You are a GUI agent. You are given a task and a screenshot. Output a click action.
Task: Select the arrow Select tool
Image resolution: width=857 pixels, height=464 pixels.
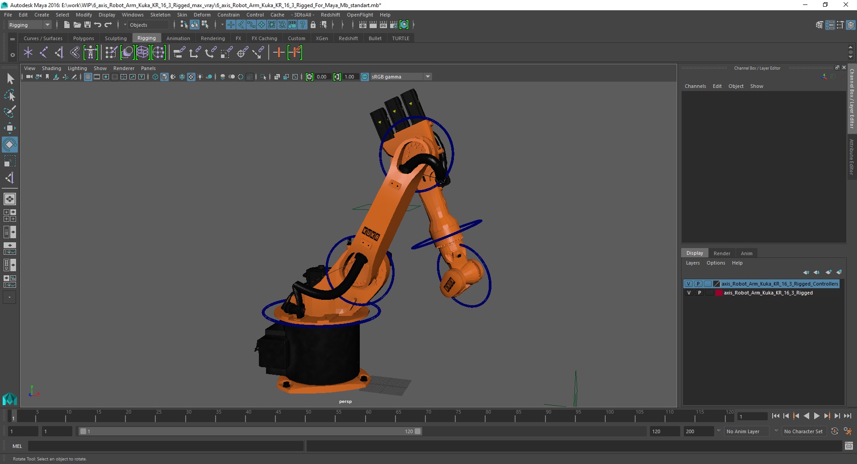(x=10, y=79)
